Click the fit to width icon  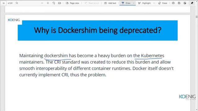[59, 3]
